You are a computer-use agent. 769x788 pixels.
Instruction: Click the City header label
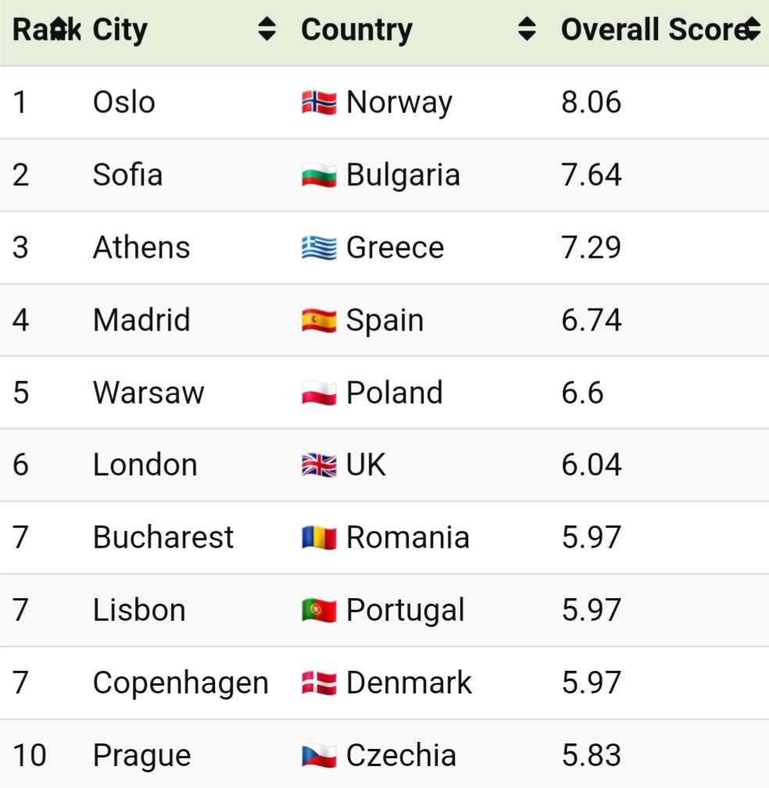pyautogui.click(x=120, y=30)
